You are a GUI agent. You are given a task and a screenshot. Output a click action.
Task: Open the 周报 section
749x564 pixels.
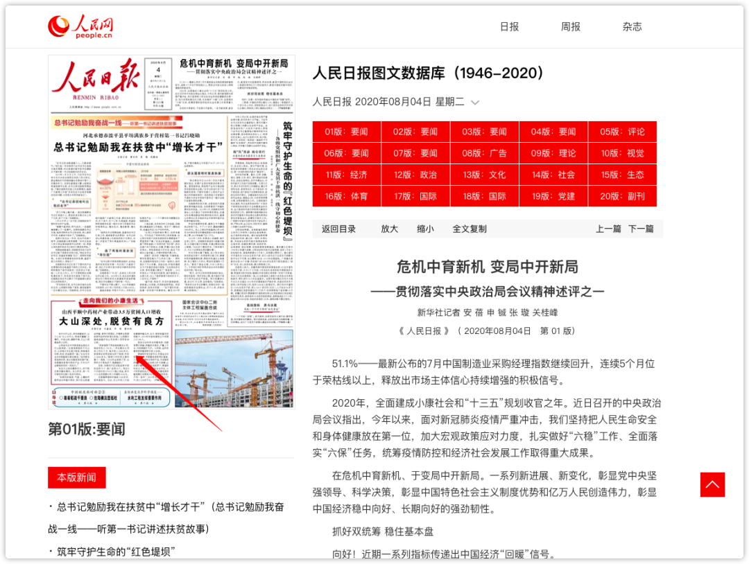(570, 26)
